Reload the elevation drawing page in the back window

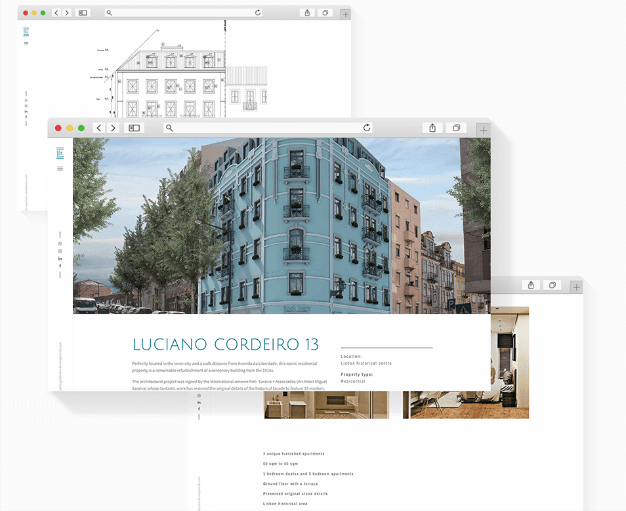click(258, 12)
